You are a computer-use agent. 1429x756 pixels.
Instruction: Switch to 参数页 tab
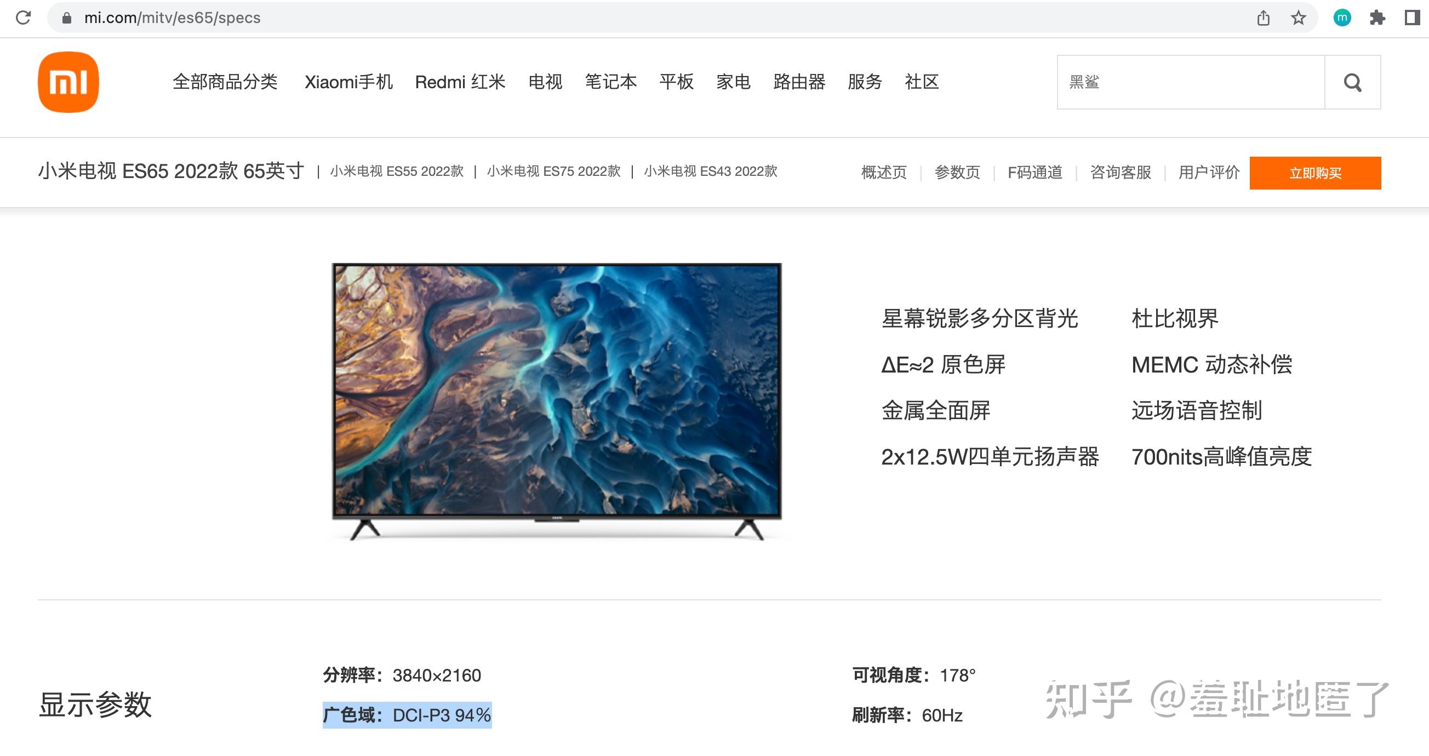957,173
